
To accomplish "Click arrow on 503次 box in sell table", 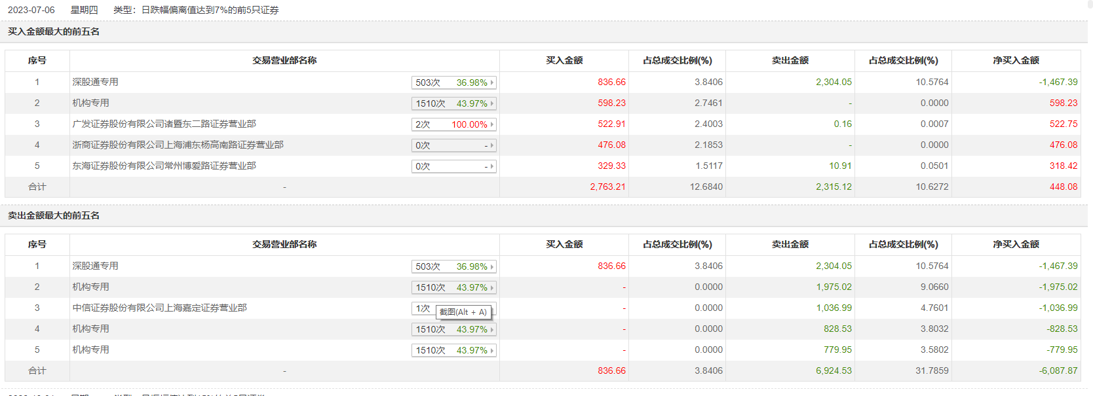I will pyautogui.click(x=492, y=266).
